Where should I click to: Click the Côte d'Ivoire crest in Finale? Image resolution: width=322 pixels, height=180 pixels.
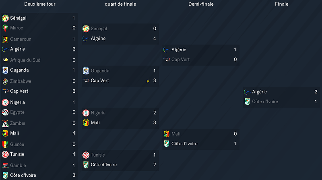247,101
